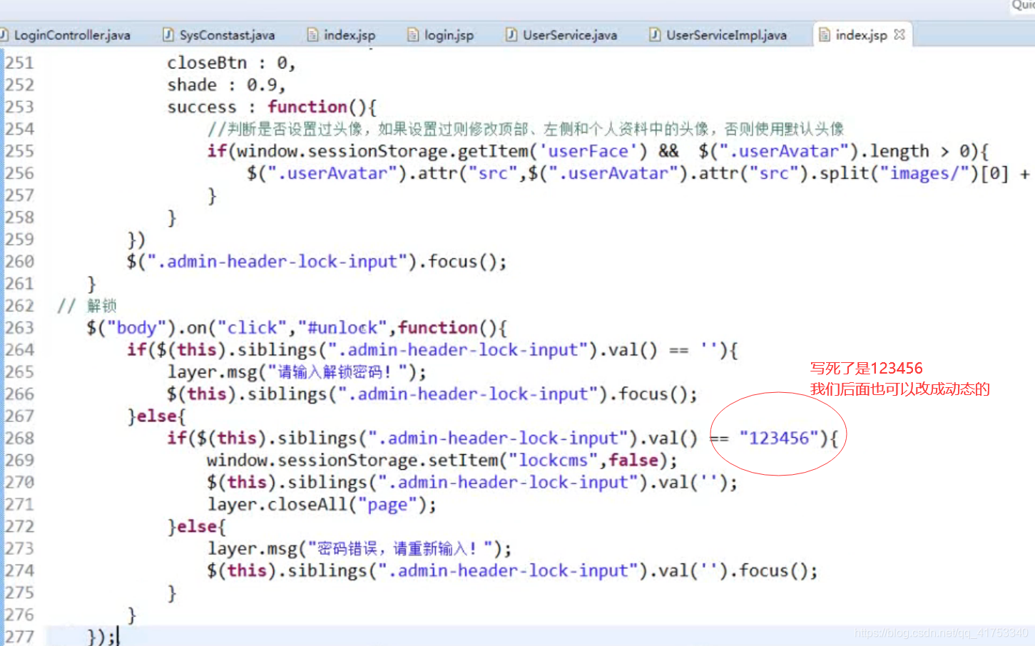Click the "success" callback keyword

[202, 107]
